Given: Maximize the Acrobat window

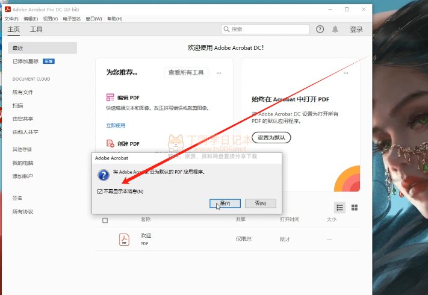Looking at the screenshot, I should [347, 9].
